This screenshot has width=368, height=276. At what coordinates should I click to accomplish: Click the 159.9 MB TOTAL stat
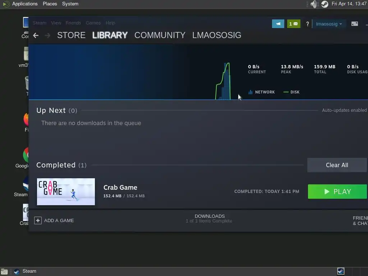[325, 69]
